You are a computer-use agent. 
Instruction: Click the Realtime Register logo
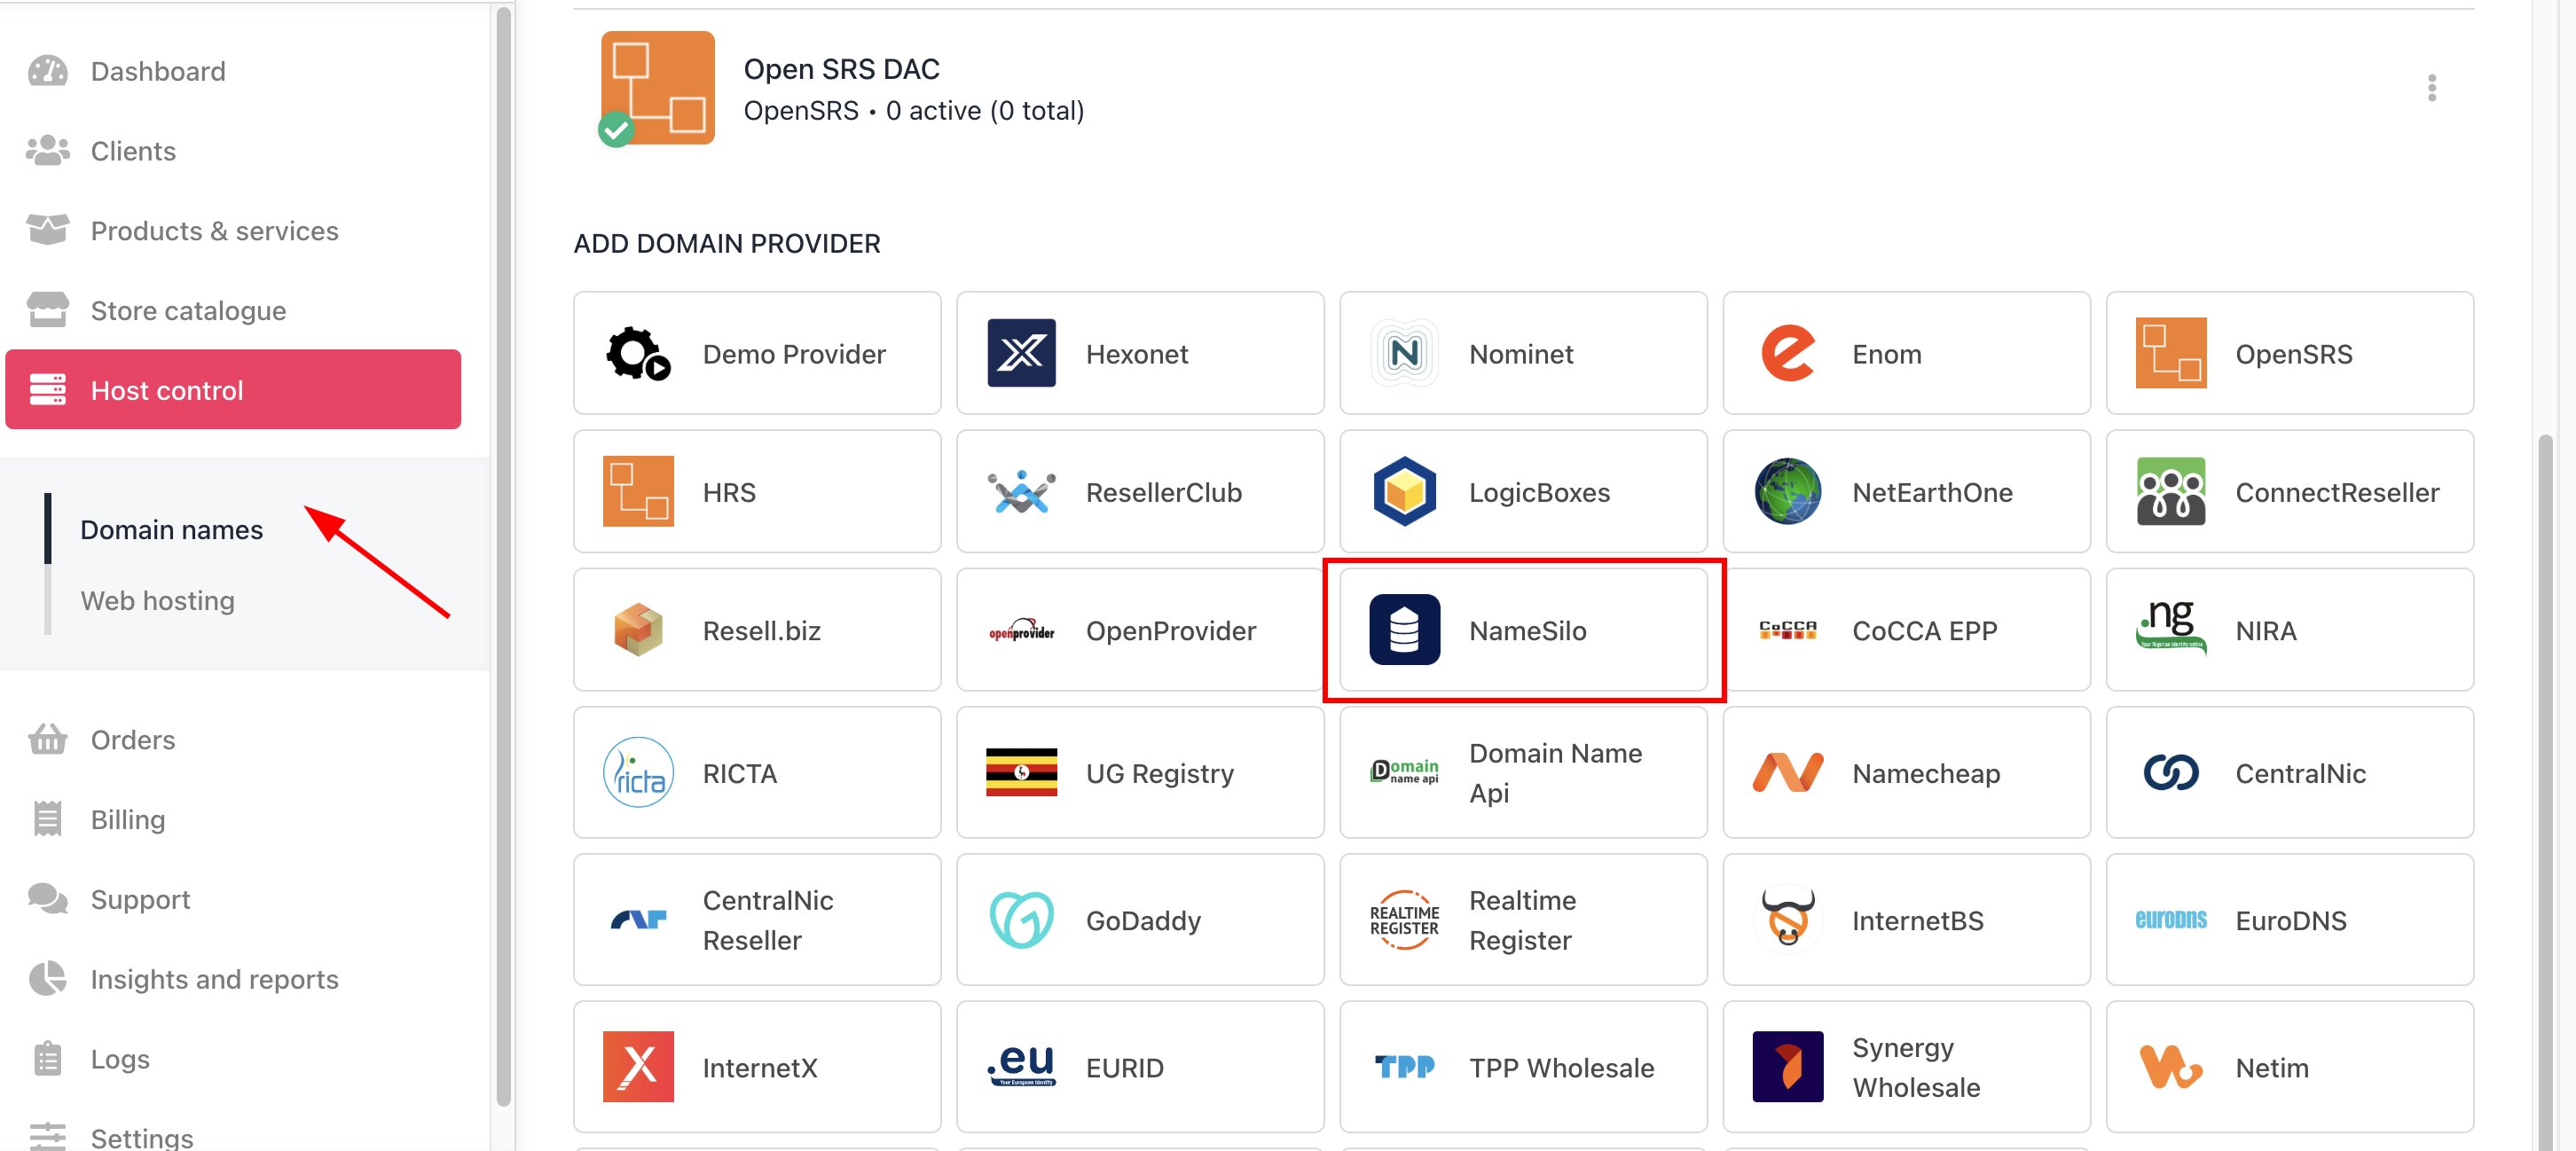point(1404,920)
